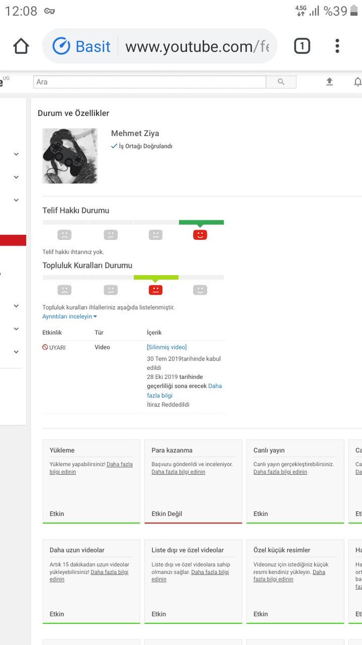Tap the Chrome home icon
362x645 pixels.
pyautogui.click(x=21, y=46)
